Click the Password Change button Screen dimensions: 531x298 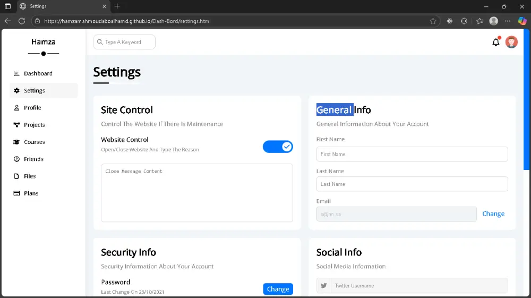[278, 289]
